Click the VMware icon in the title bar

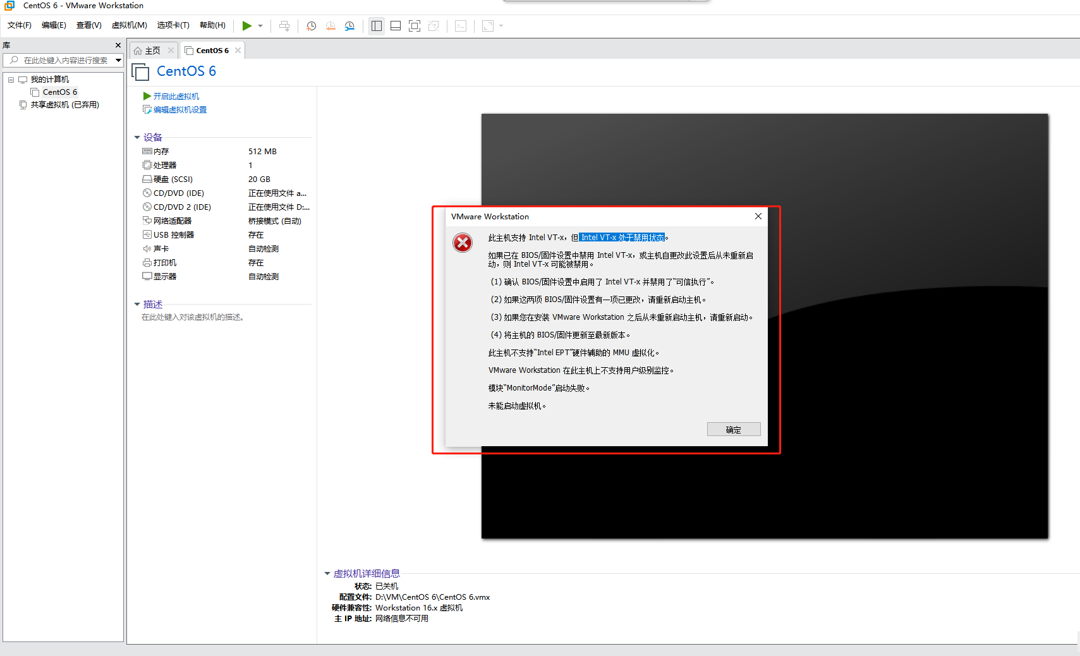[9, 6]
